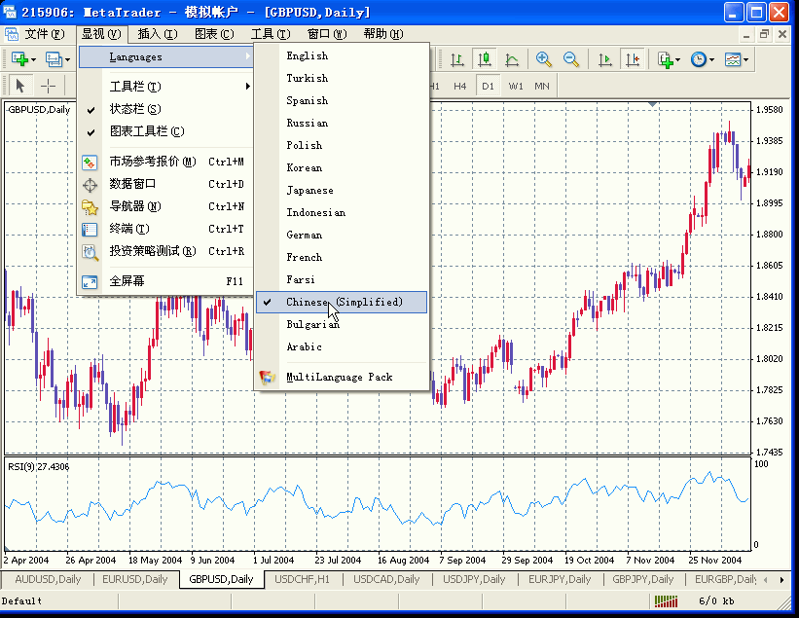Viewport: 799px width, 618px height.
Task: Click the Profiles toolbar icon
Action: [54, 59]
